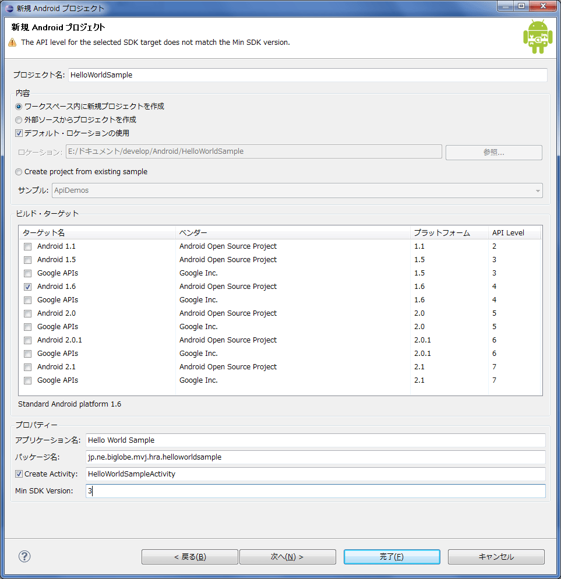Check Google APIs platform 1.5 checkbox

click(x=28, y=273)
